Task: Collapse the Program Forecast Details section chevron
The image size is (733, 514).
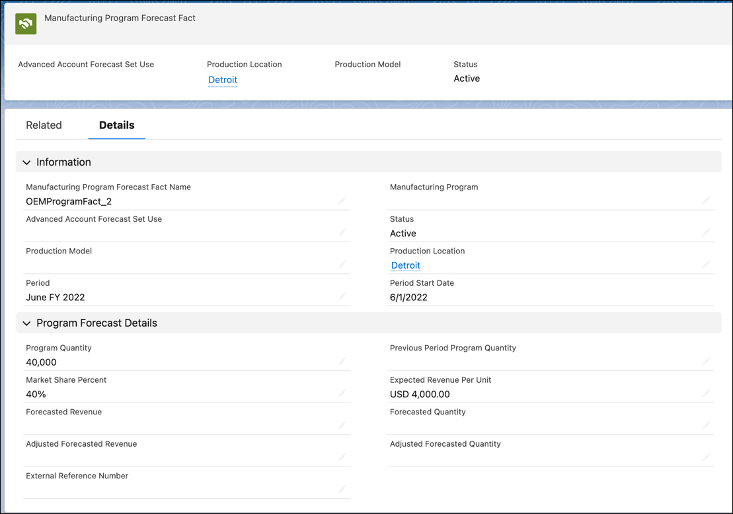Action: 26,323
